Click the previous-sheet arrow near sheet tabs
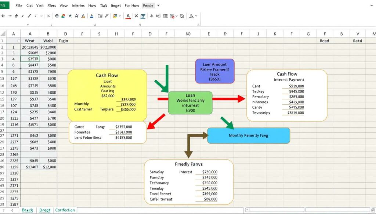 [12, 210]
